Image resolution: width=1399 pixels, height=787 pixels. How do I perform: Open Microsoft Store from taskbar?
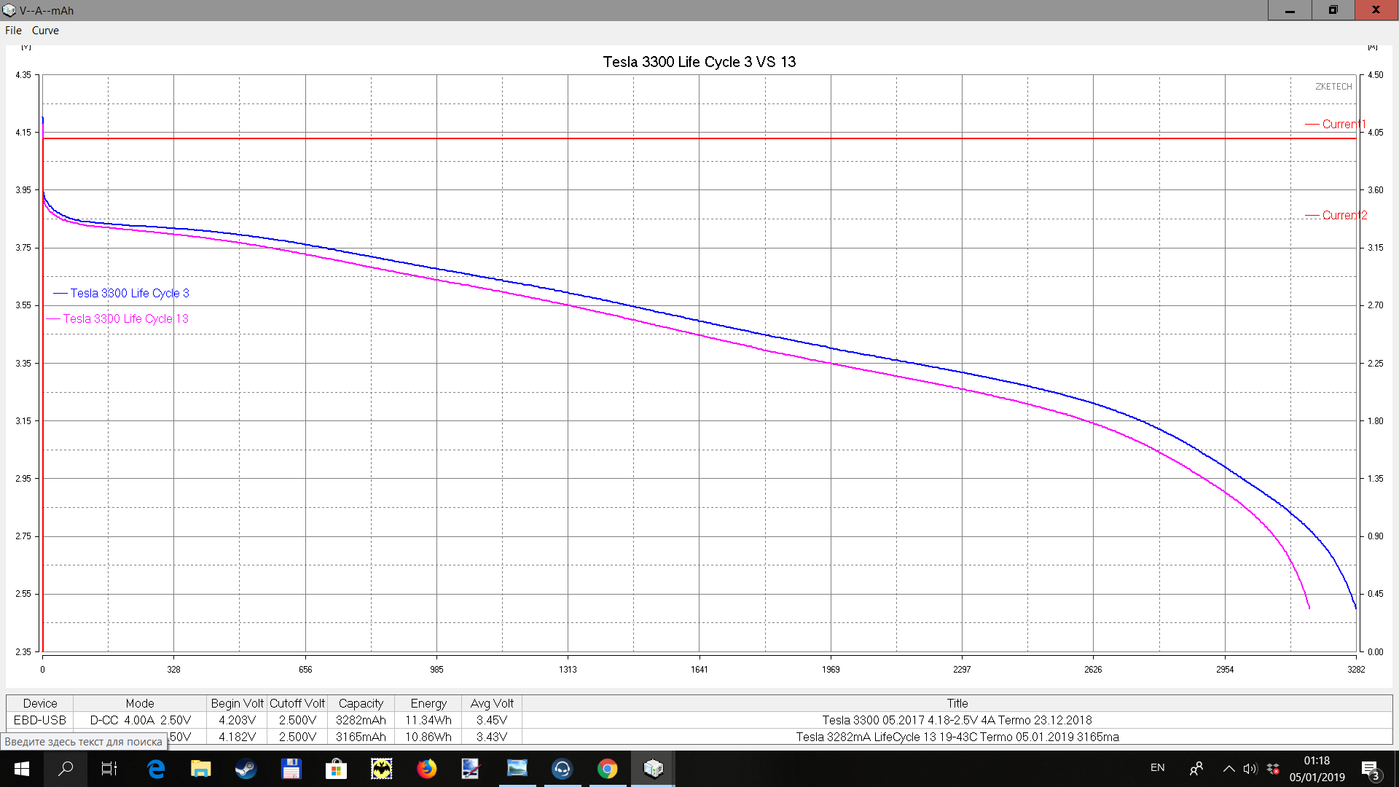point(336,769)
